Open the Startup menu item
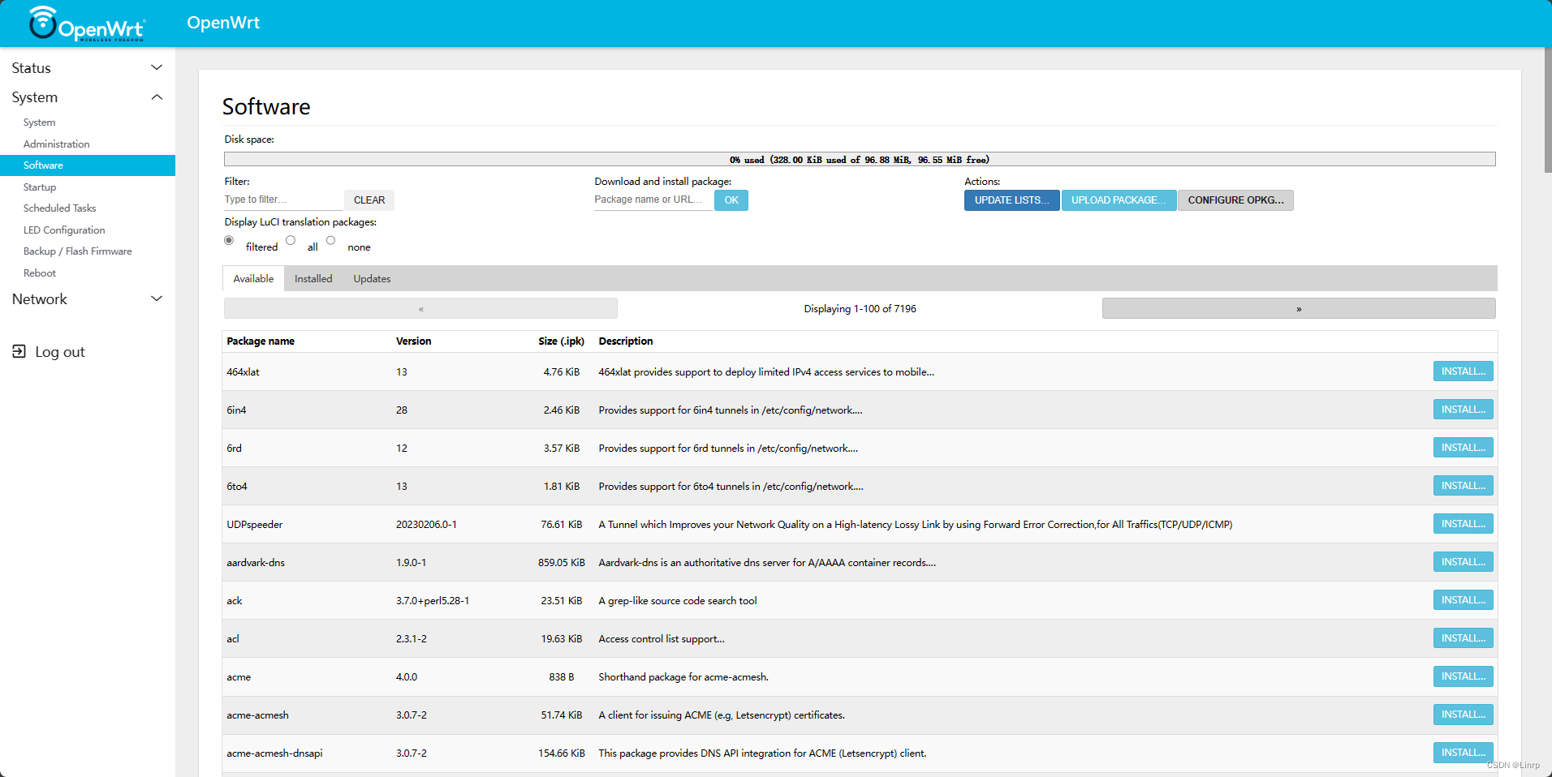Viewport: 1552px width, 777px height. [x=40, y=187]
